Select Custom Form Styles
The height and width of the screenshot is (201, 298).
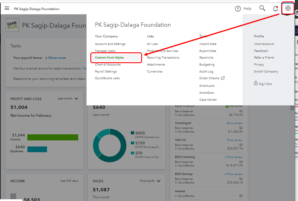pos(109,58)
